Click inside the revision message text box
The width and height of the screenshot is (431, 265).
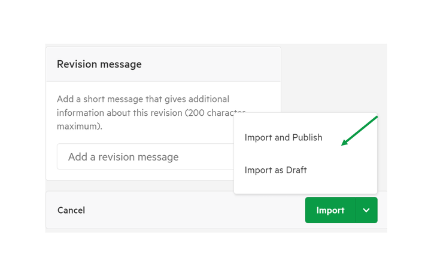coord(145,156)
